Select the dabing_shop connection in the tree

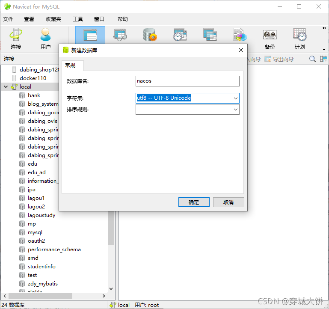[36, 69]
